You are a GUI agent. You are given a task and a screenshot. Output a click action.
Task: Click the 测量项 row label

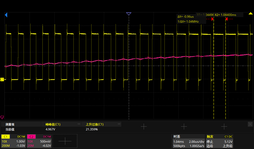(10, 124)
